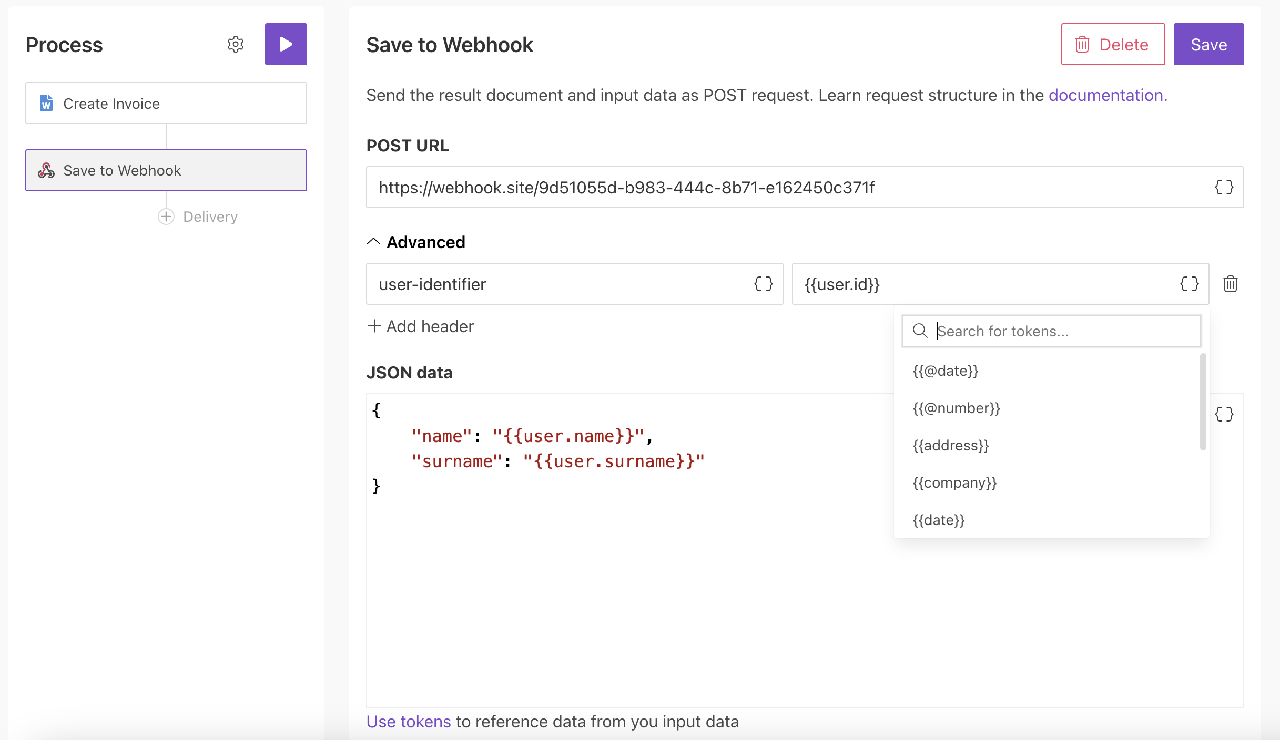Select the Save to Webhook step

point(166,170)
